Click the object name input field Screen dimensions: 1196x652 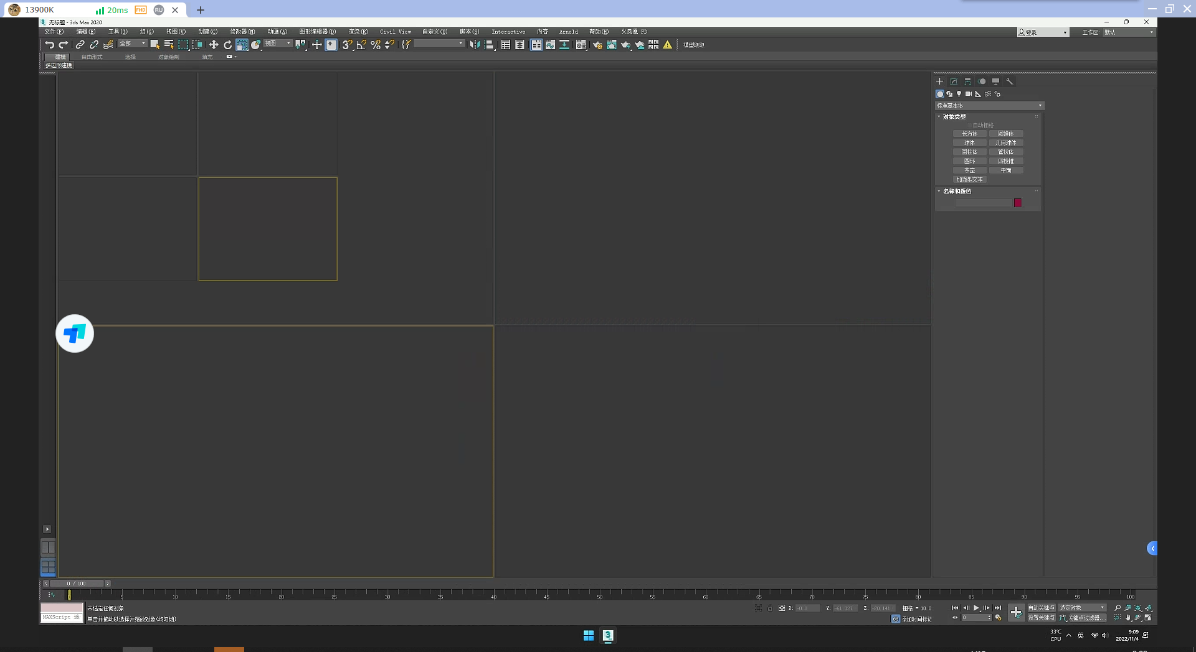[984, 203]
